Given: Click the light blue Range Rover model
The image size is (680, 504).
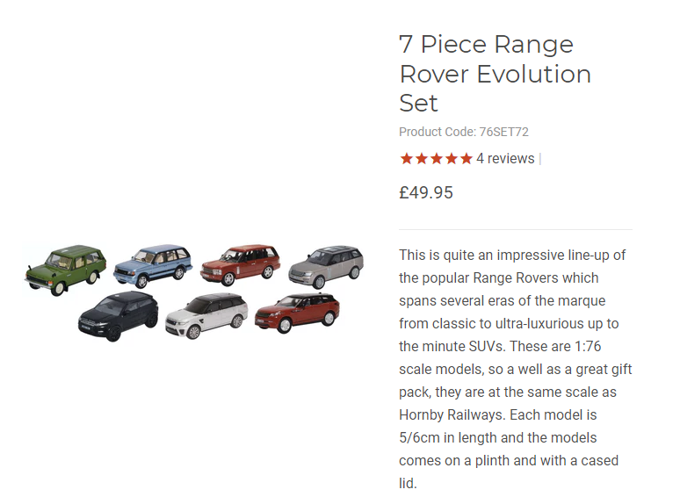Looking at the screenshot, I should [x=153, y=265].
